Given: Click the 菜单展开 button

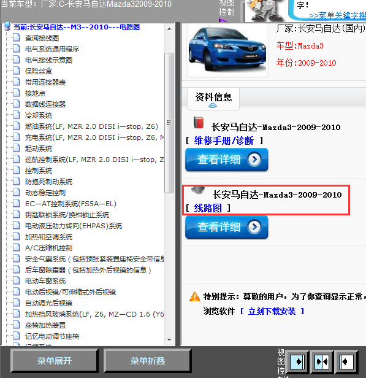Looking at the screenshot, I should 55,361.
